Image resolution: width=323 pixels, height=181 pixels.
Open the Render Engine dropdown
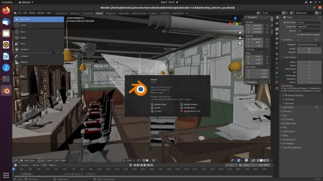pos(309,22)
